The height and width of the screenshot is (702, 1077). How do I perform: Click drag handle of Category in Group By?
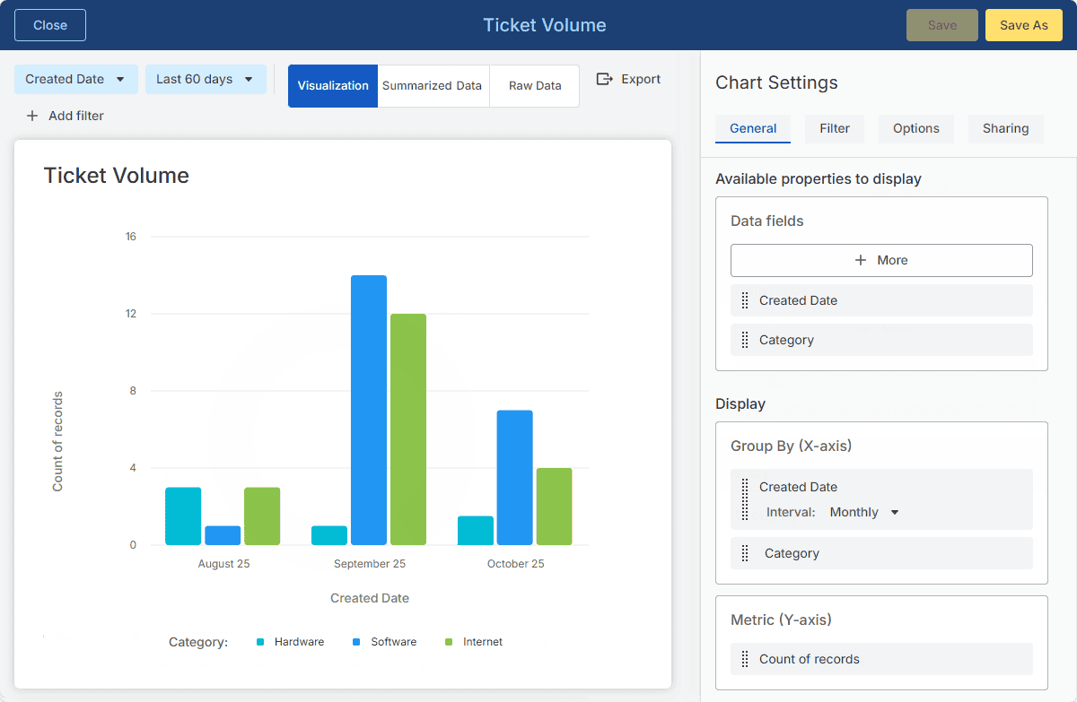click(x=745, y=553)
